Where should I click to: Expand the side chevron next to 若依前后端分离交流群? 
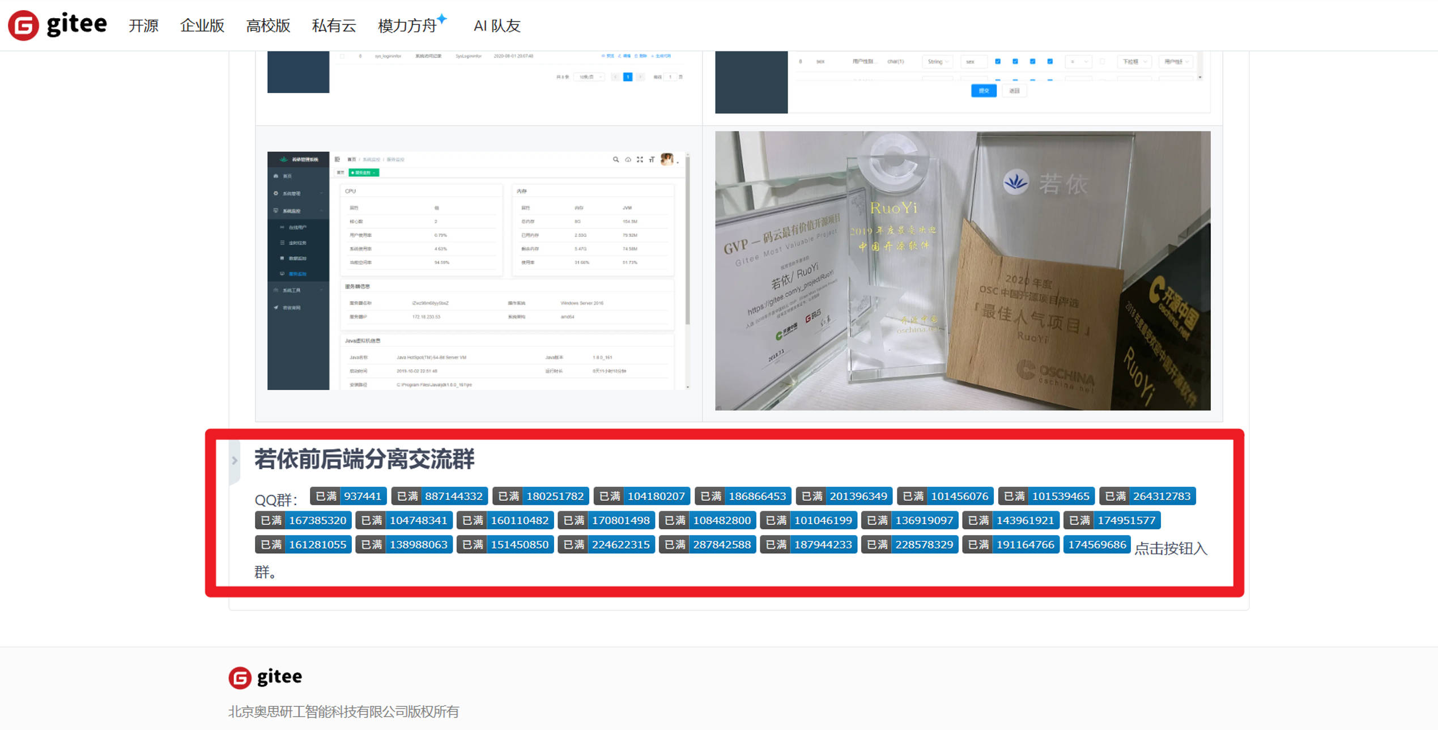pyautogui.click(x=235, y=460)
